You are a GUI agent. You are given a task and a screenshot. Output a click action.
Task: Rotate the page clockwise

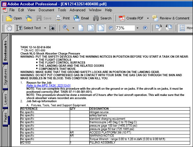pos(159,28)
